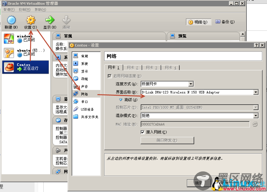Switch to 网卡 2 tab

coord(133,68)
